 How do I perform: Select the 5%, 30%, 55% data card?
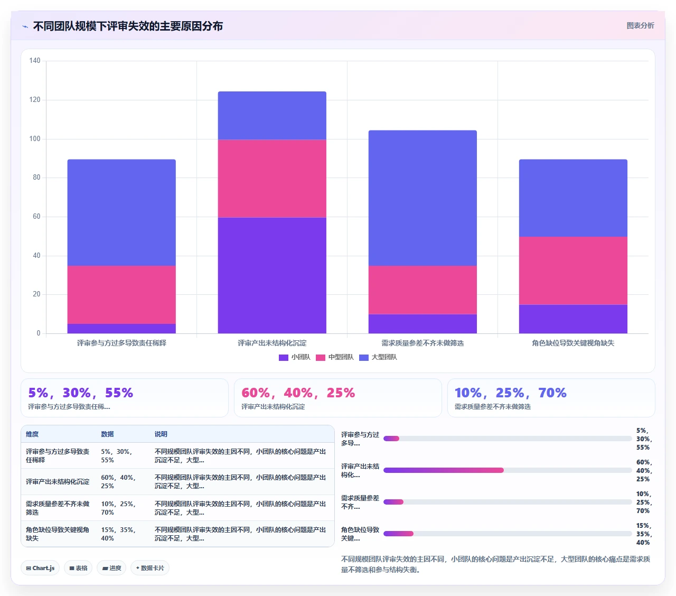pyautogui.click(x=125, y=398)
